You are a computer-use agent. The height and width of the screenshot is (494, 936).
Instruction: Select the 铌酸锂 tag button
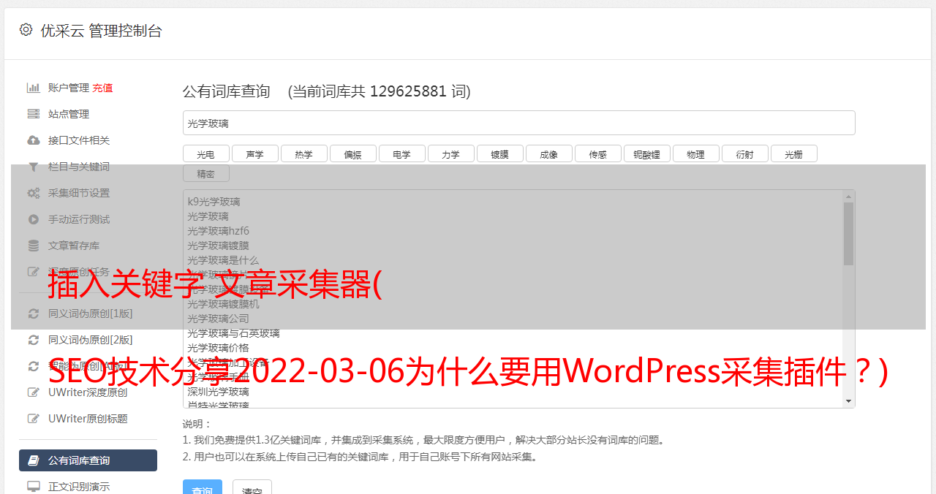[x=646, y=153]
